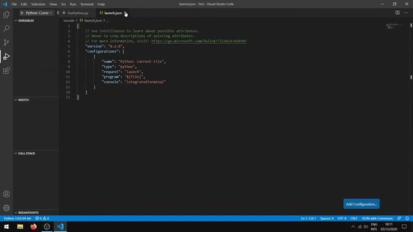Viewport: 413px width, 232px height.
Task: Open the Edit menu
Action: [24, 5]
